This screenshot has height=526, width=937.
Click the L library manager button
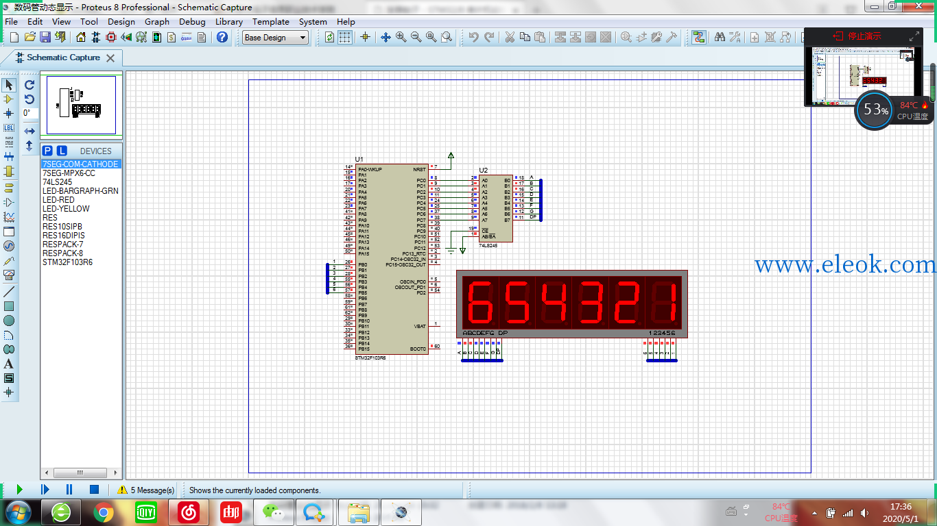pyautogui.click(x=62, y=151)
